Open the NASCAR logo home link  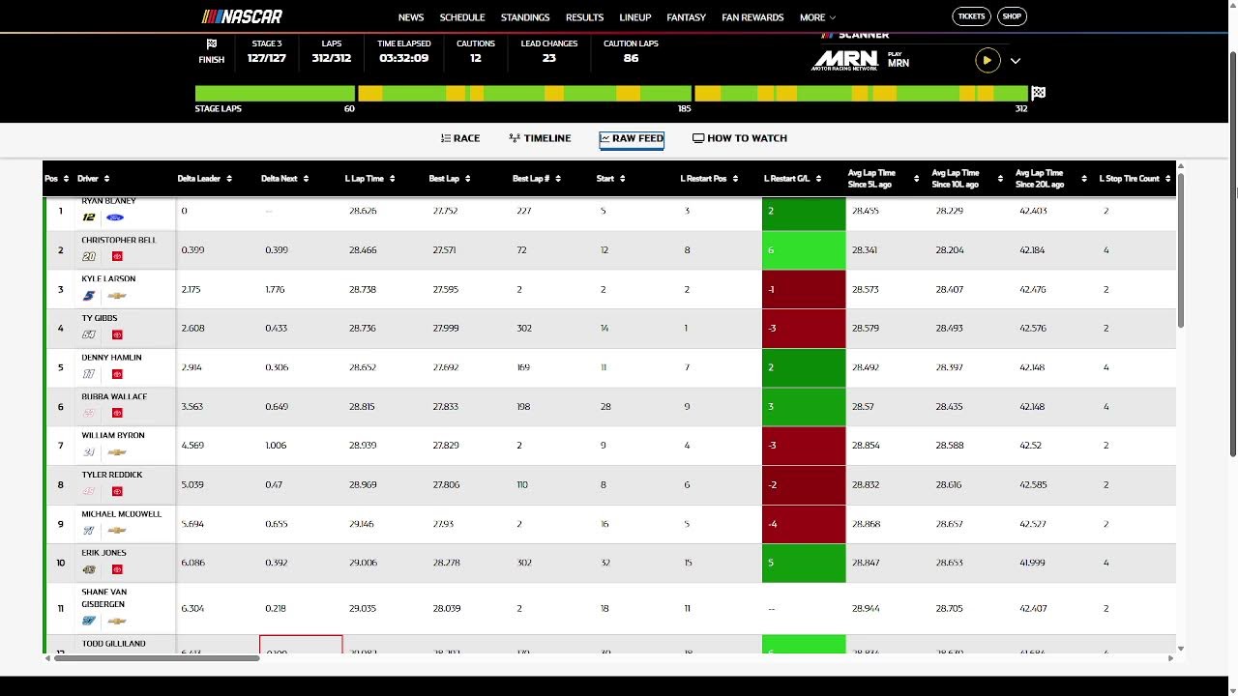[x=242, y=16]
